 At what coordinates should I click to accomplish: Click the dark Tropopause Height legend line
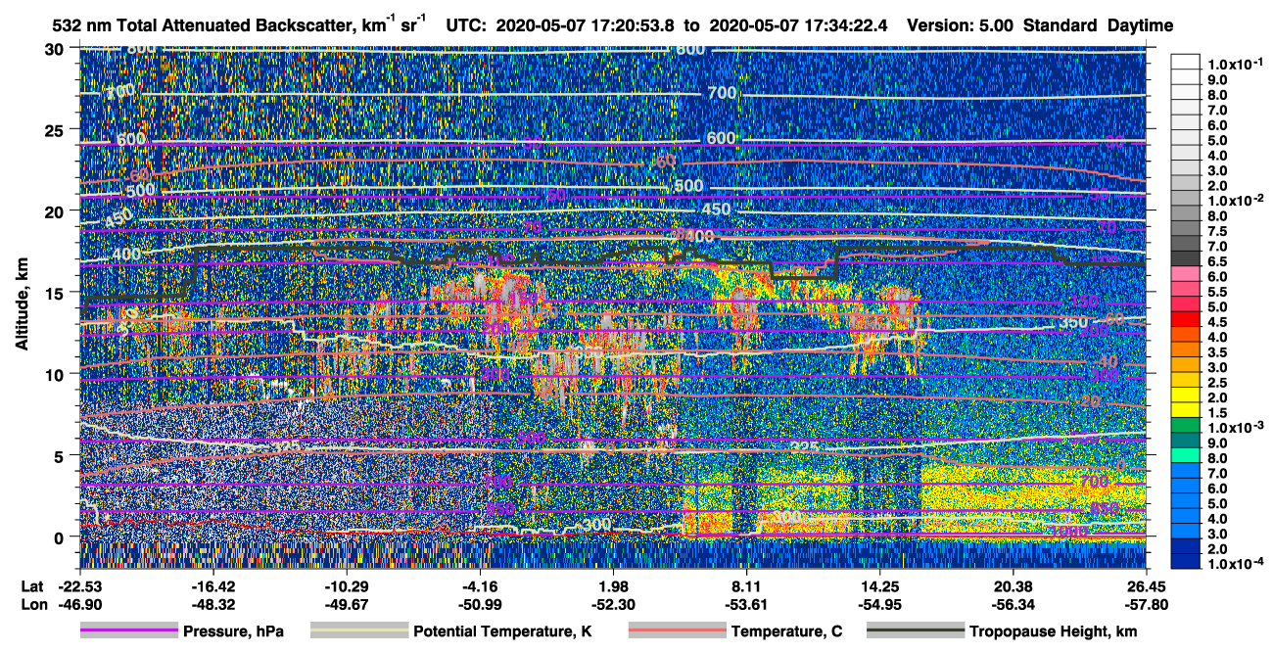tap(914, 631)
